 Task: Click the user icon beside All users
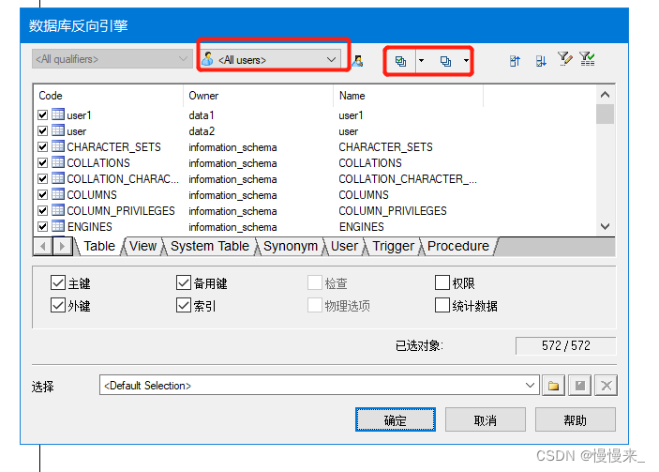point(358,61)
